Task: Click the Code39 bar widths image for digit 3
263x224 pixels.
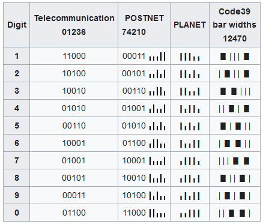Action: coord(235,91)
